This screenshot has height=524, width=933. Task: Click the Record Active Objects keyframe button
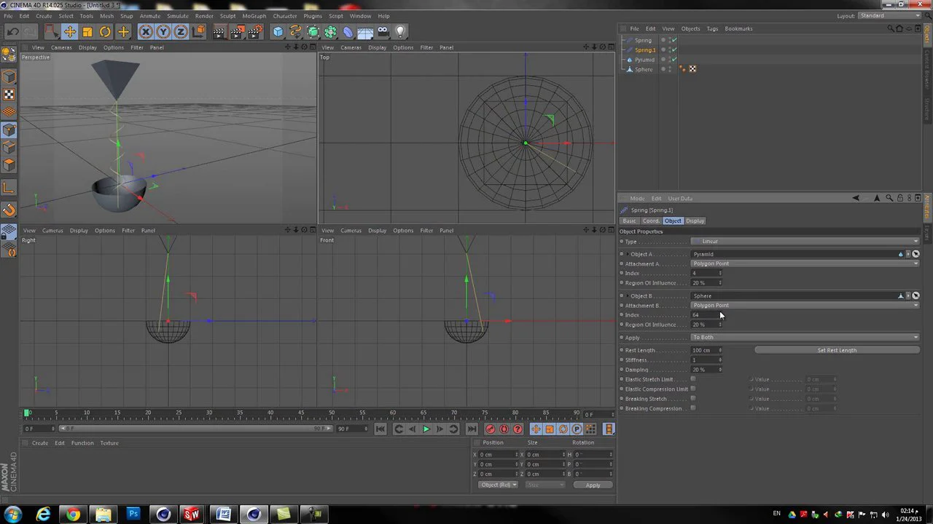(x=491, y=429)
